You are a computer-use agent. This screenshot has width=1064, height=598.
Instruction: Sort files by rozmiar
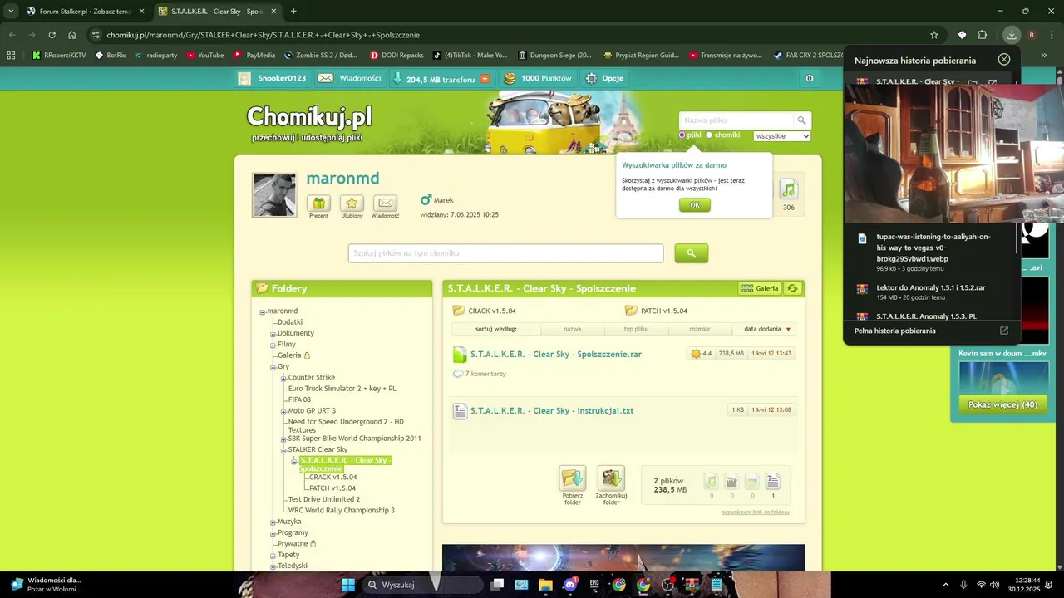700,329
